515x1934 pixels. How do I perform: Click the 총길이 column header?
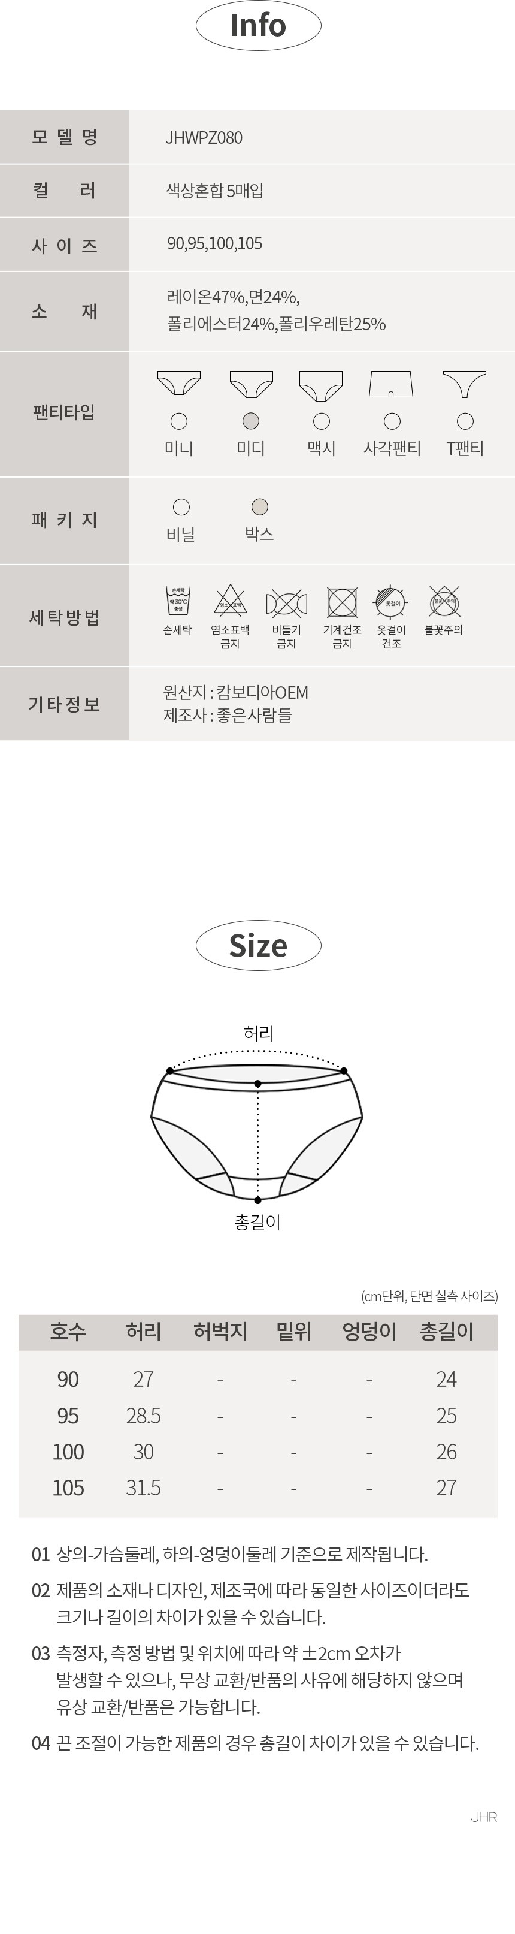447,1331
